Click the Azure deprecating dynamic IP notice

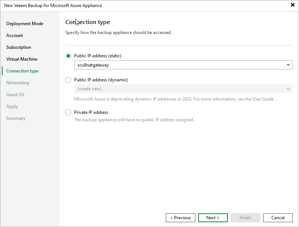(x=175, y=99)
